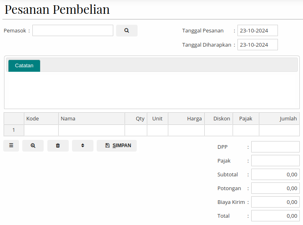The height and width of the screenshot is (225, 303).
Task: Click the Tanggal Pesanan date field
Action: click(x=258, y=30)
